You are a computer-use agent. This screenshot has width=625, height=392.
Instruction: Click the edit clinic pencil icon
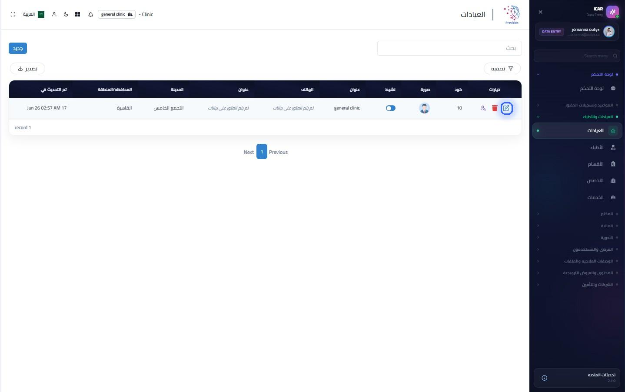[x=506, y=108]
